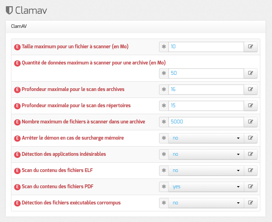This screenshot has width=272, height=222.
Task: Click asterisk beside exécutables corrompus dropdown
Action: (164, 203)
